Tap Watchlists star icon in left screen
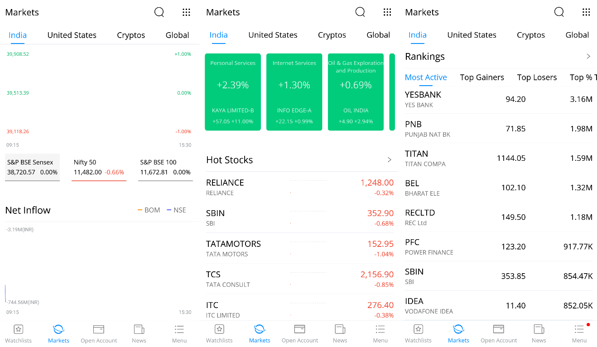The image size is (597, 347). pos(19,329)
